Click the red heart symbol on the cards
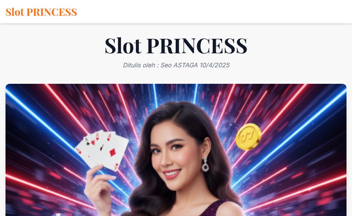This screenshot has height=216, width=352. 93,143
